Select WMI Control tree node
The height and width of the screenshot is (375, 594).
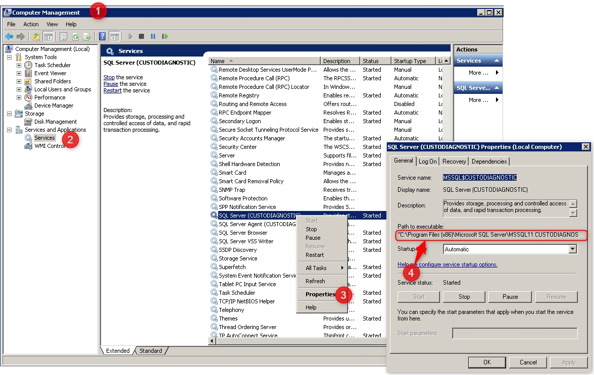(x=49, y=146)
